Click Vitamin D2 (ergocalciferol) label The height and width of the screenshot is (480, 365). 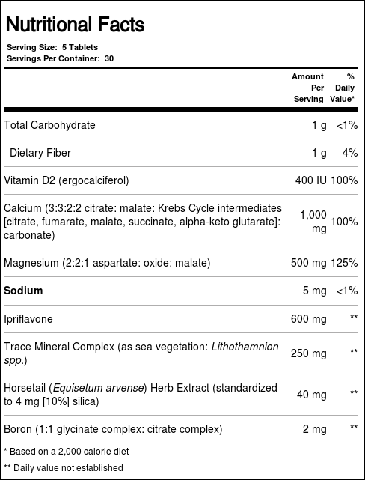pyautogui.click(x=67, y=180)
